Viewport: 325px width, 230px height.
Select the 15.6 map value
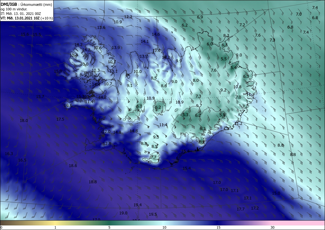point(25,34)
